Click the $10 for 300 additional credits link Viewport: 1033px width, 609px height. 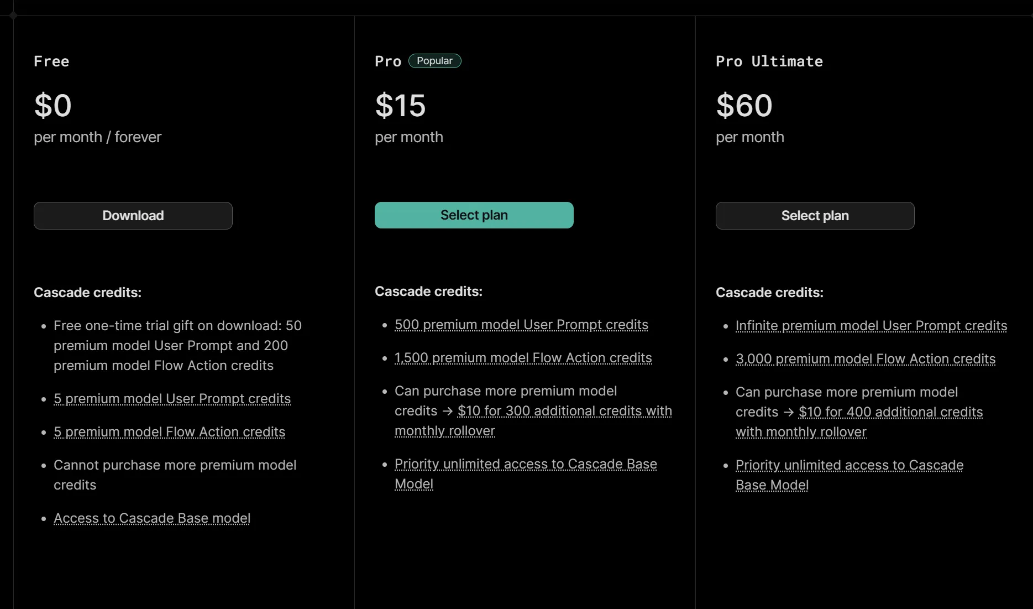pyautogui.click(x=564, y=411)
